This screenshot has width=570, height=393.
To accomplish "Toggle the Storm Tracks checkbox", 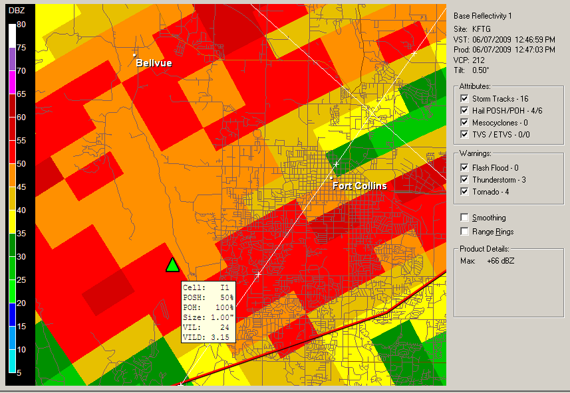I will [464, 98].
